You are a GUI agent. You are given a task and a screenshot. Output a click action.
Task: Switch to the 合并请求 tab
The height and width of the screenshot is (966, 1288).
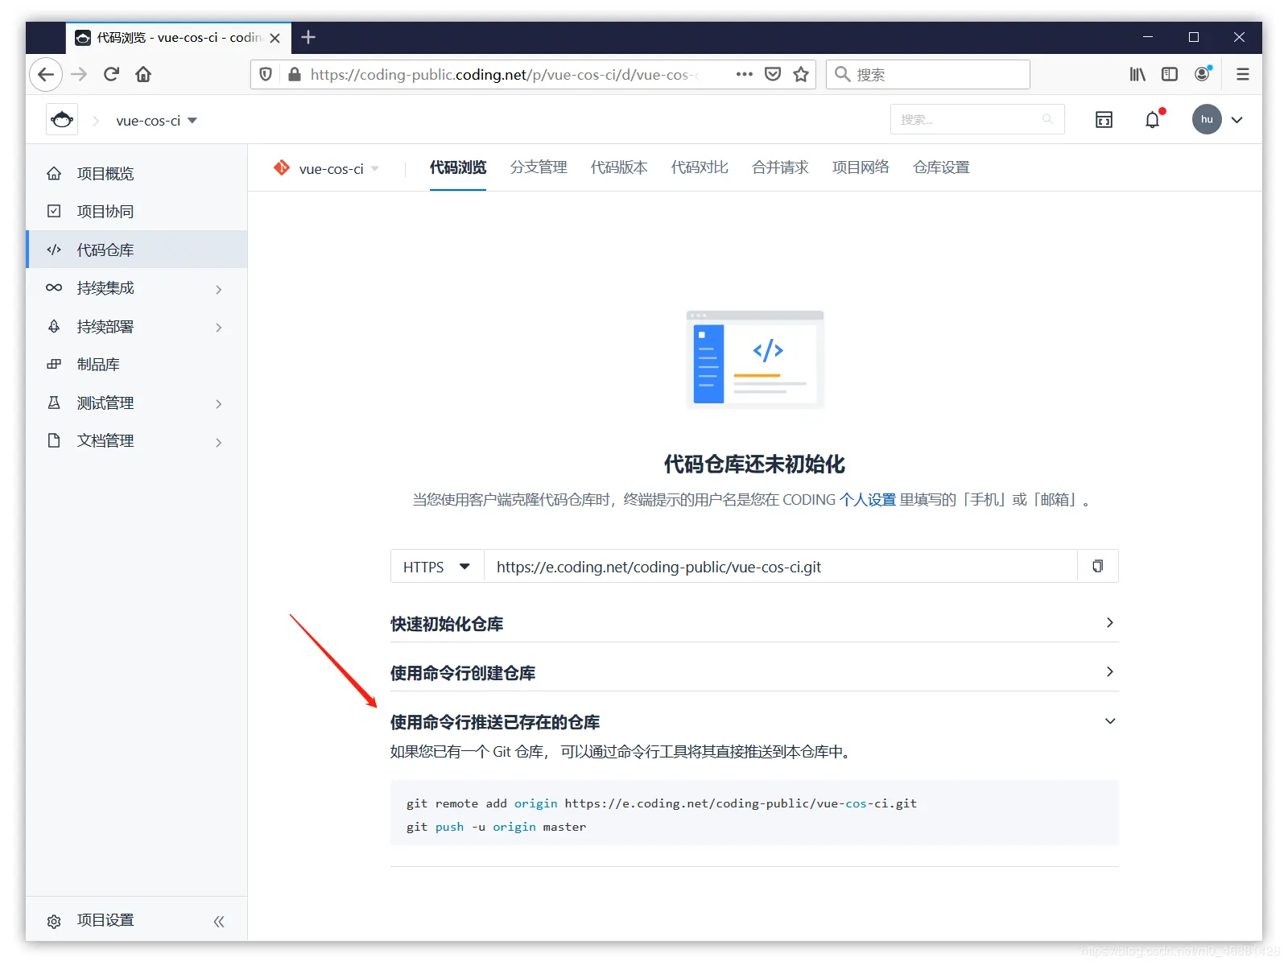pyautogui.click(x=780, y=167)
